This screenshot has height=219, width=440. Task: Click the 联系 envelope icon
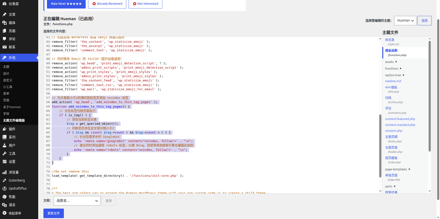click(x=4, y=47)
